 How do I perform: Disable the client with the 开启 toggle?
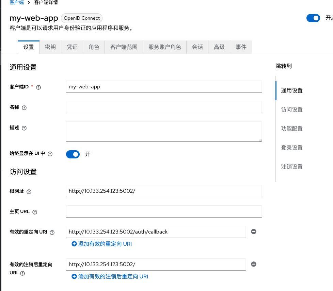(313, 18)
